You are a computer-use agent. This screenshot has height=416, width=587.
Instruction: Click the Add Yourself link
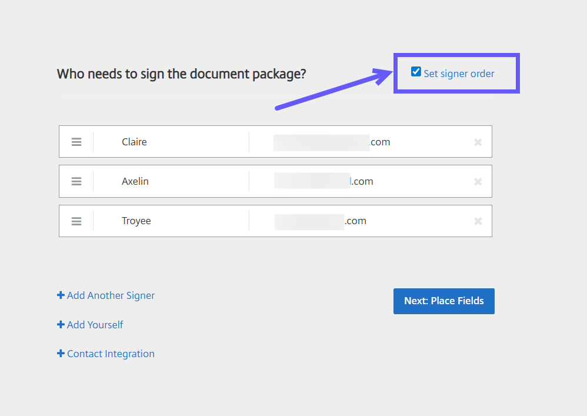point(95,325)
